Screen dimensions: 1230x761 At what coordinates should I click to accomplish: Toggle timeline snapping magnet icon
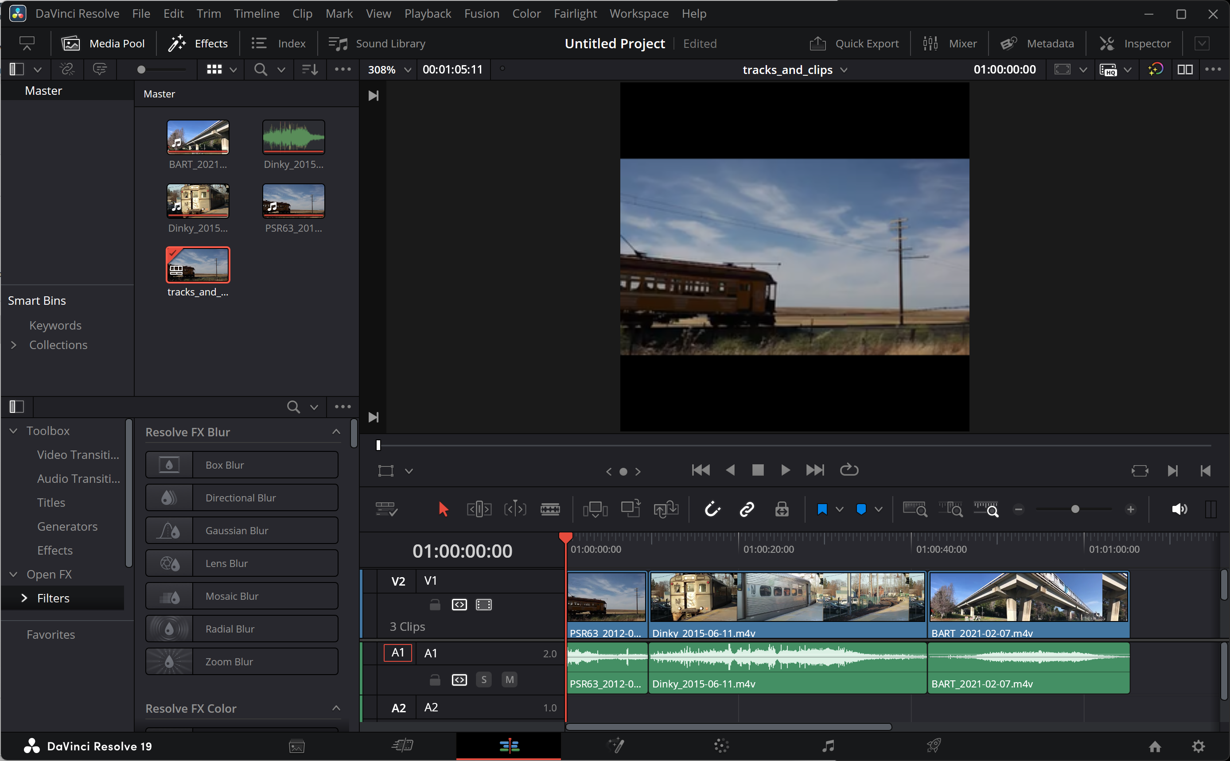pyautogui.click(x=712, y=509)
